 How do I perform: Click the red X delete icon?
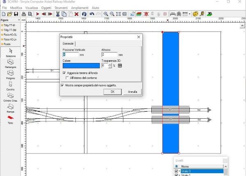77,14
